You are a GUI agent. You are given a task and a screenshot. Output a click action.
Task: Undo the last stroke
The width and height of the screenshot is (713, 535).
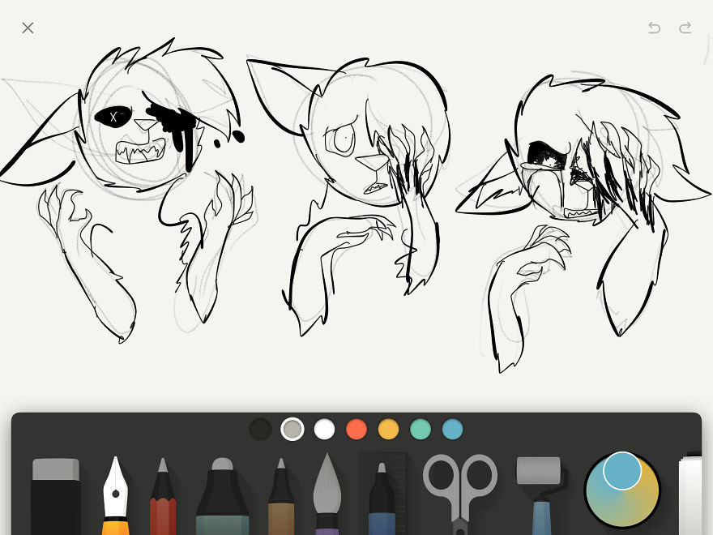click(654, 28)
